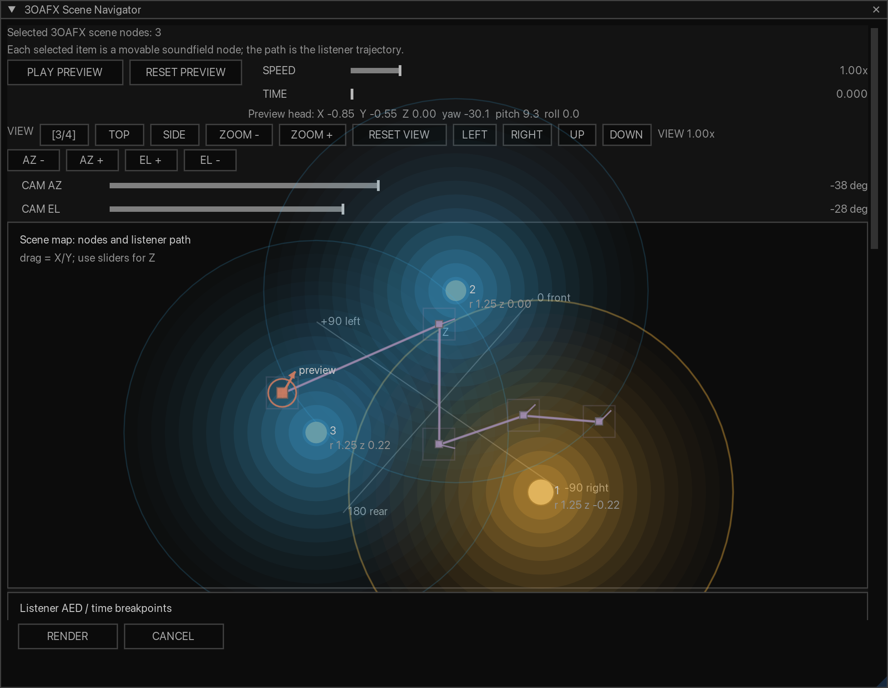Click the -28 deg CAM EL value
The width and height of the screenshot is (888, 688).
click(x=849, y=209)
